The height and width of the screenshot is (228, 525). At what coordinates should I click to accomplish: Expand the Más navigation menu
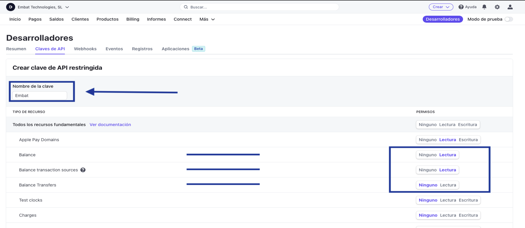click(x=207, y=19)
